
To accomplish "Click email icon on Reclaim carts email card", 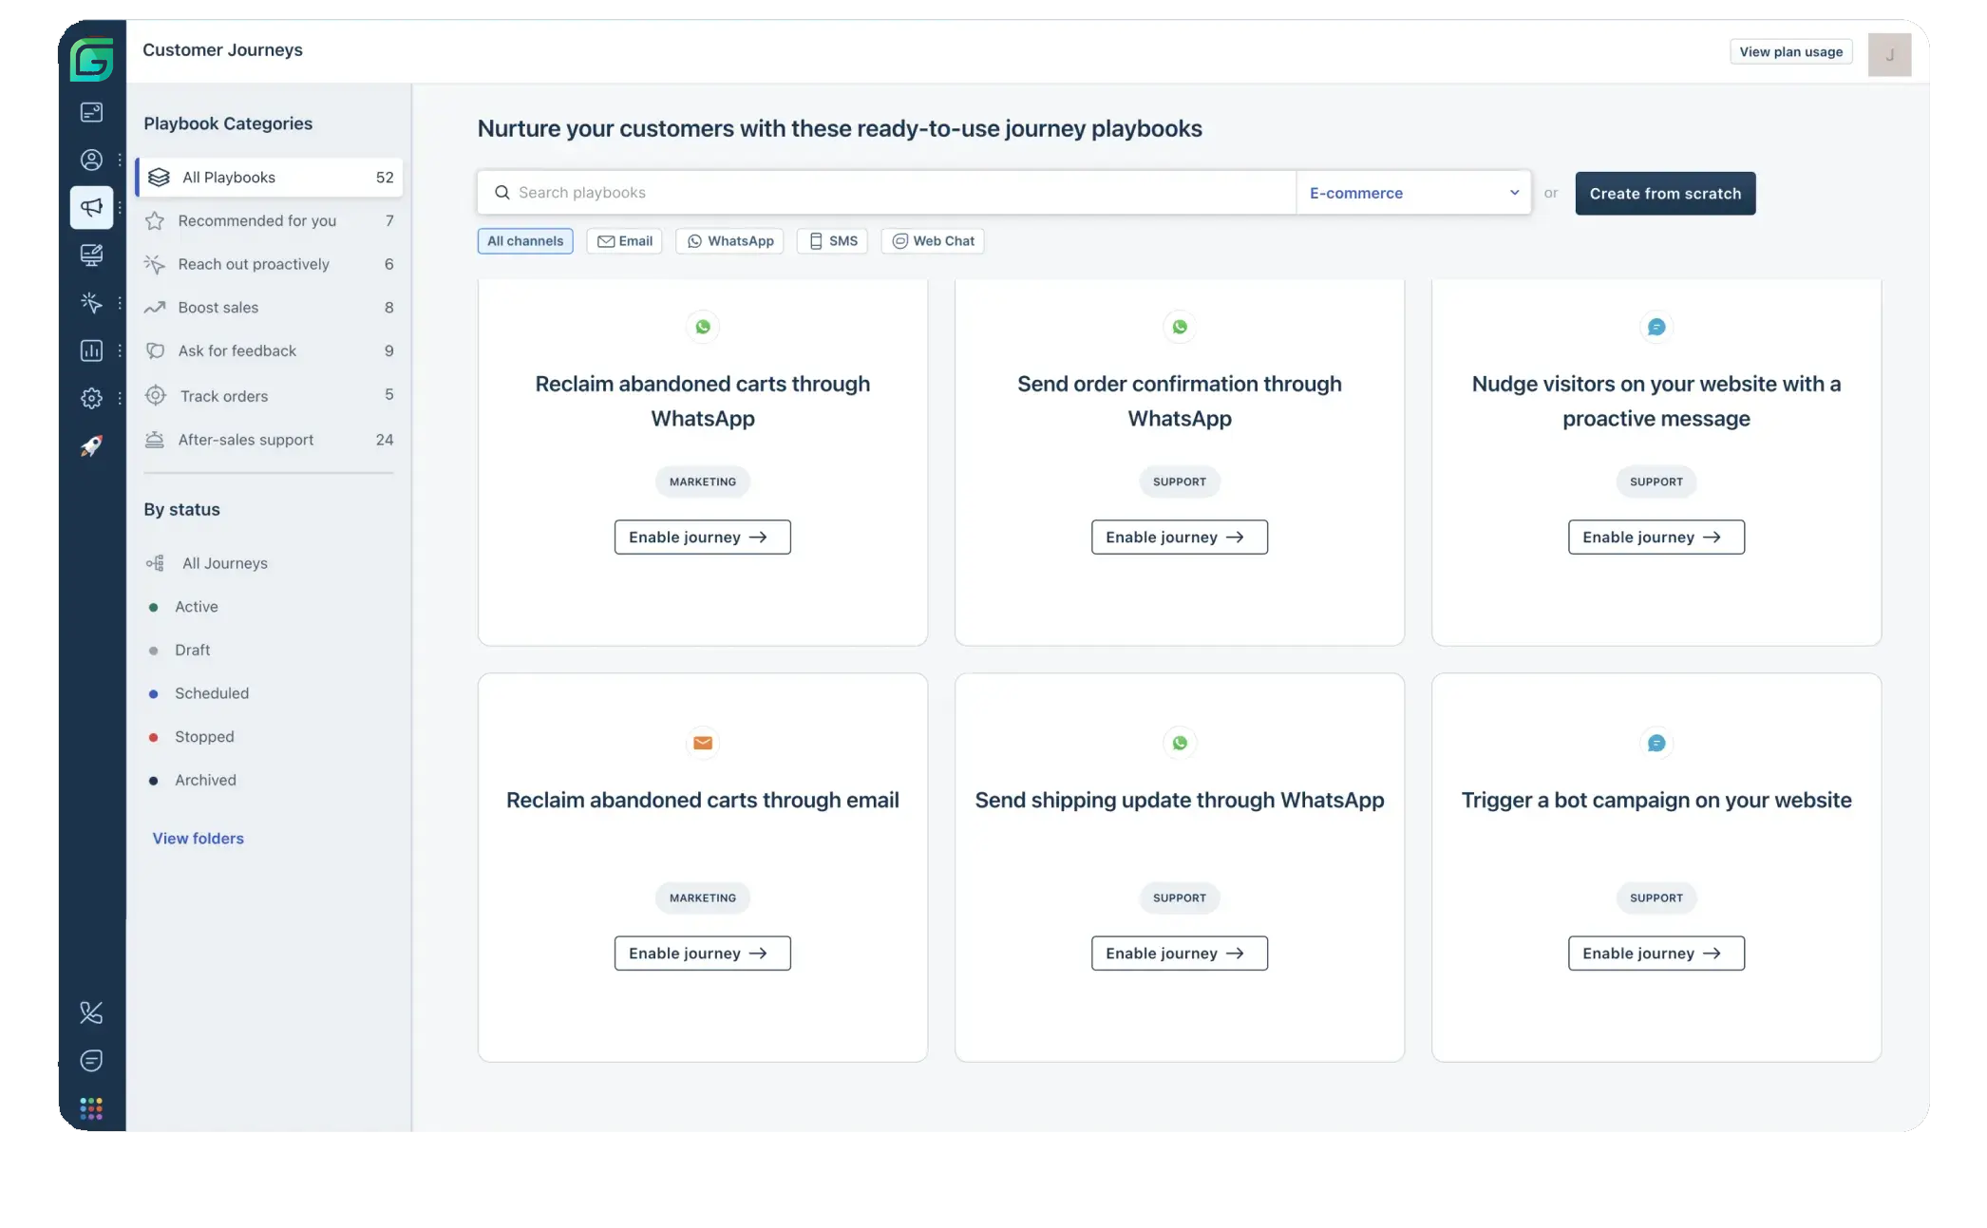I will [x=703, y=743].
